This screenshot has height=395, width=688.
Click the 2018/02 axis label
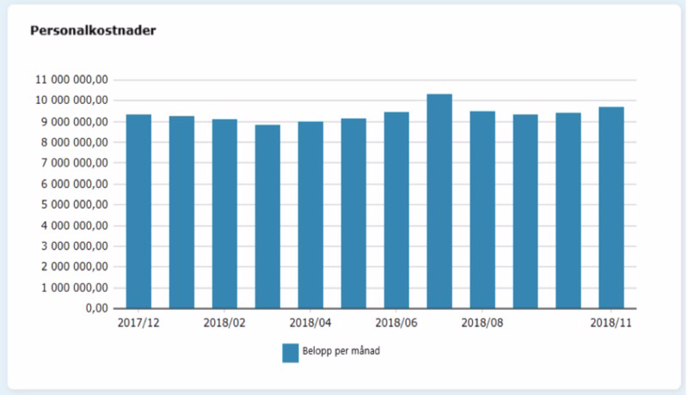224,323
